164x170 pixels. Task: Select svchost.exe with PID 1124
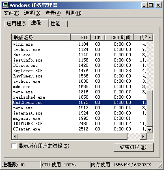coord(80,49)
